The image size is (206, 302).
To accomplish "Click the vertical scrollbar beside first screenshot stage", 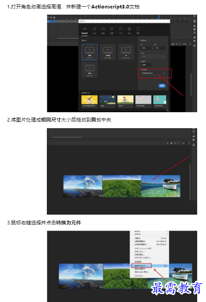I will (x=191, y=84).
